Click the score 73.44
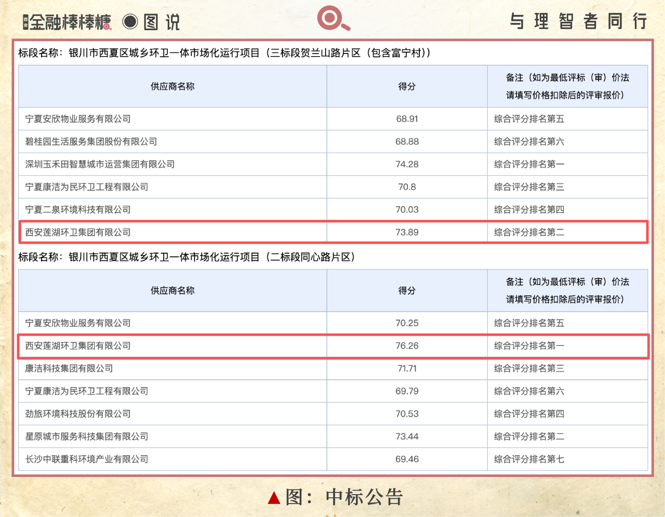The height and width of the screenshot is (517, 665). point(407,436)
